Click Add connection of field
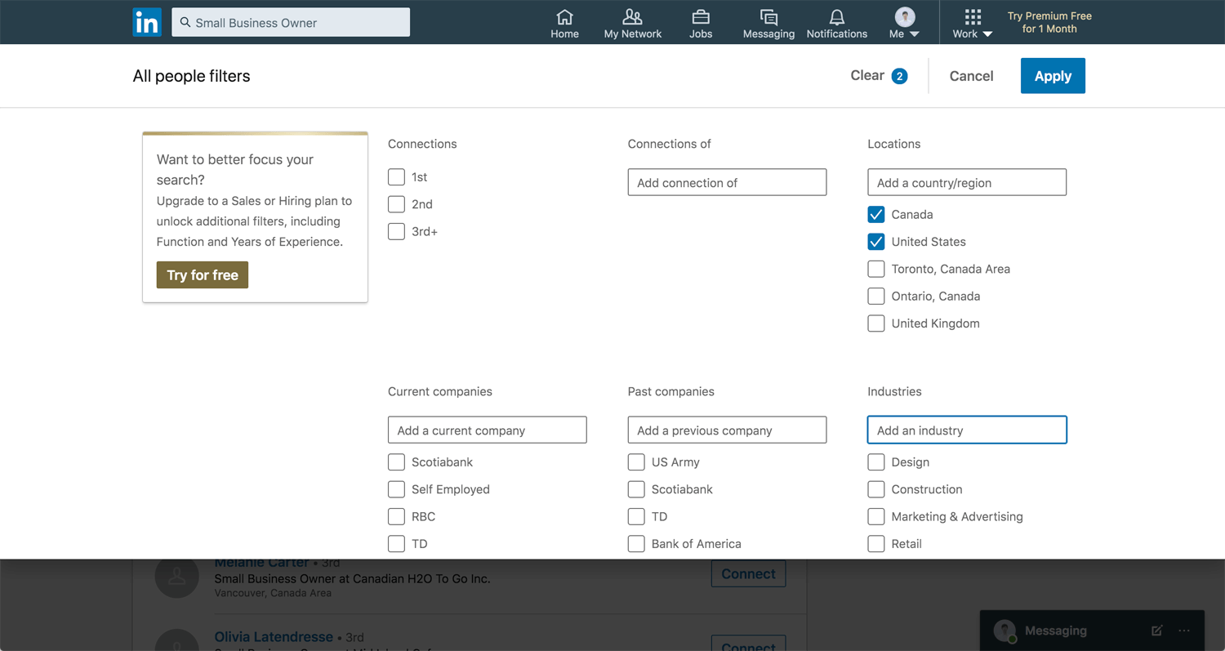This screenshot has height=651, width=1225. [x=727, y=182]
